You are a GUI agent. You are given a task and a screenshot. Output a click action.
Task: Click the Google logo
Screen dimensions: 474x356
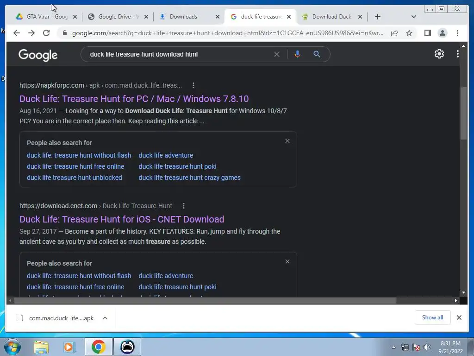[x=38, y=55]
